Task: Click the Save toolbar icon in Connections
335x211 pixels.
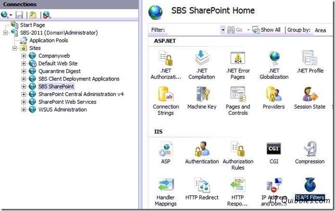Action: pos(19,15)
